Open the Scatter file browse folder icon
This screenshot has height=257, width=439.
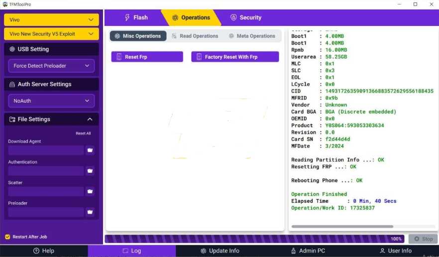[90, 191]
